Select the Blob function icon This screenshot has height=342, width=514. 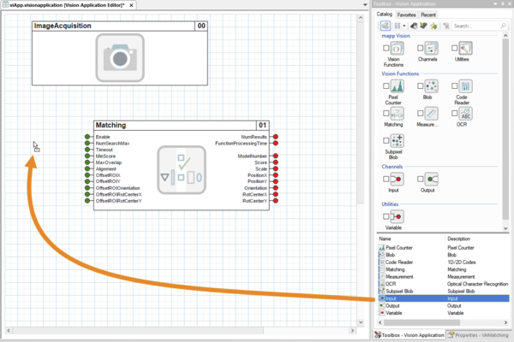coord(431,86)
